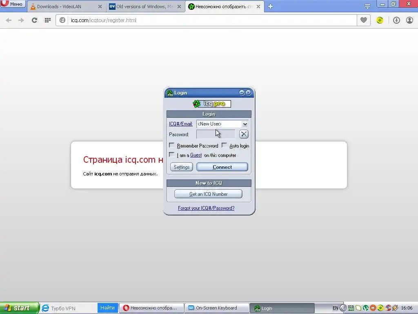
Task: Close the Невозможно отобразить browser tab
Action: (258, 7)
